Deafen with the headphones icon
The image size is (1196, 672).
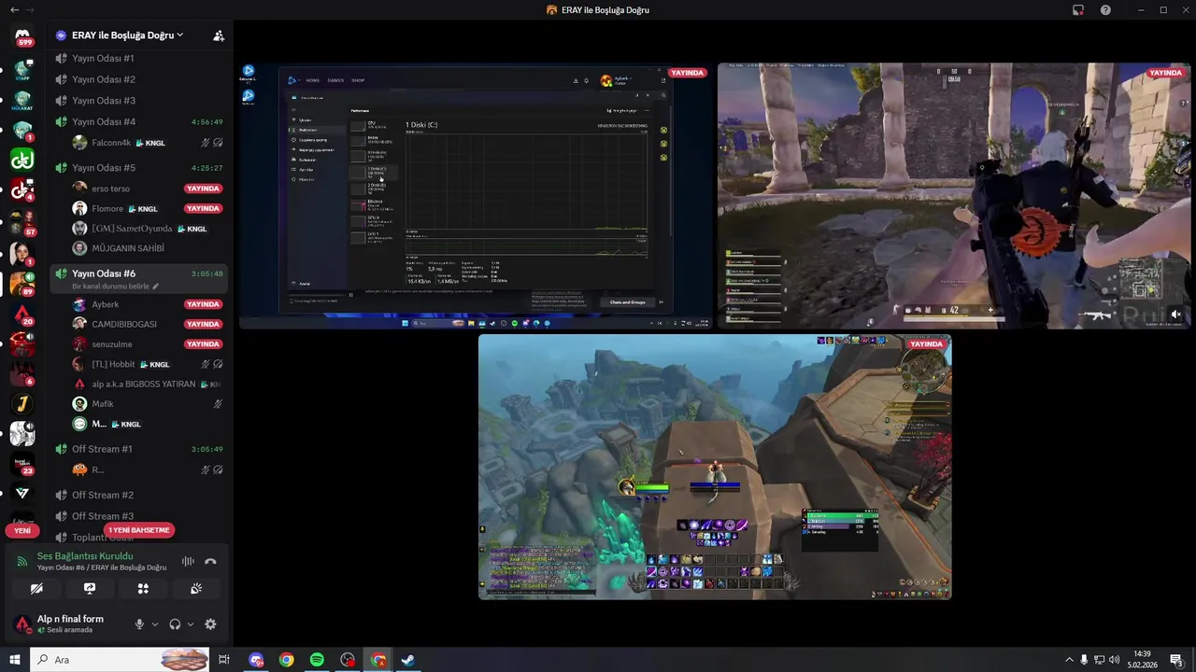coord(175,624)
